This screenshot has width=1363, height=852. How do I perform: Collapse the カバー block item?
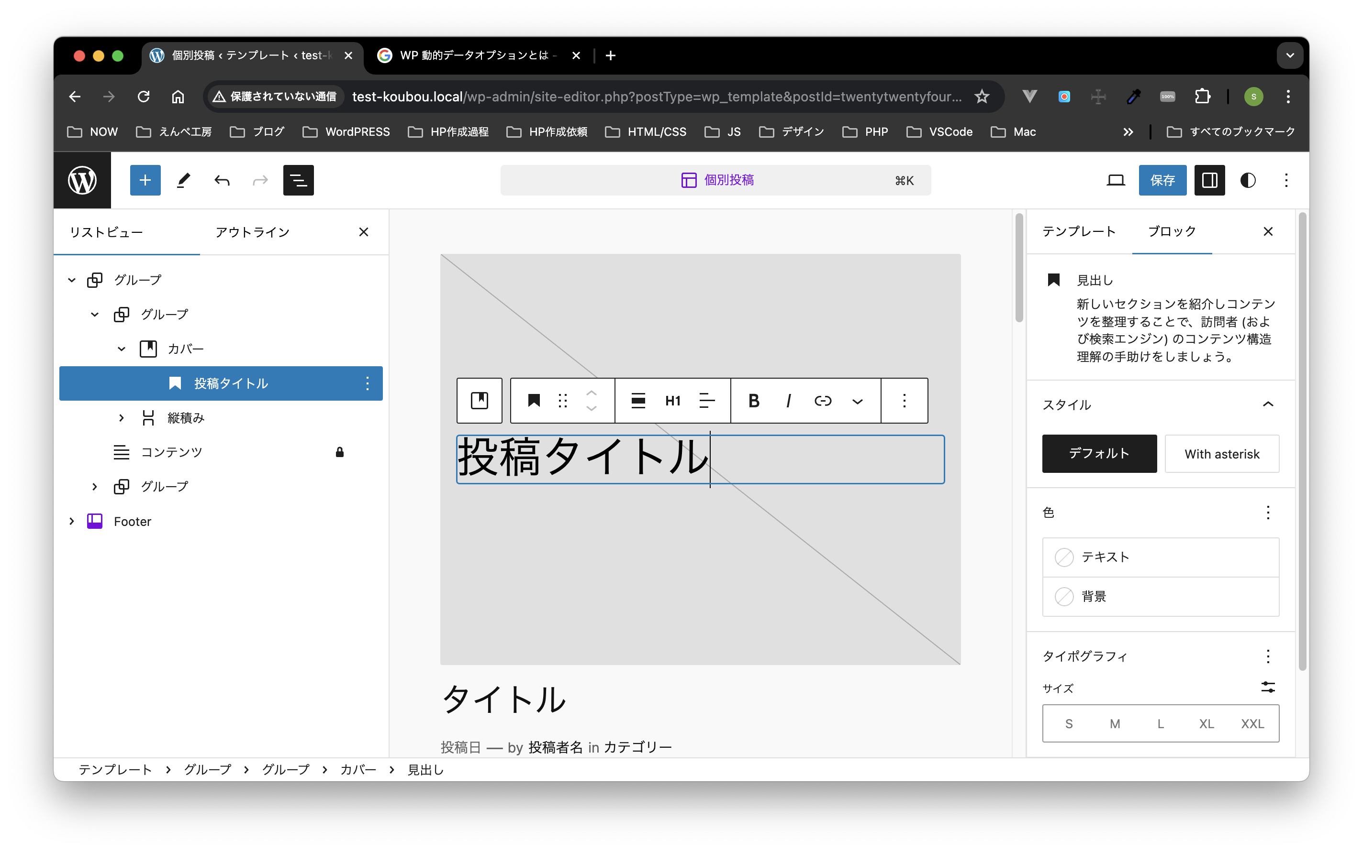click(121, 349)
